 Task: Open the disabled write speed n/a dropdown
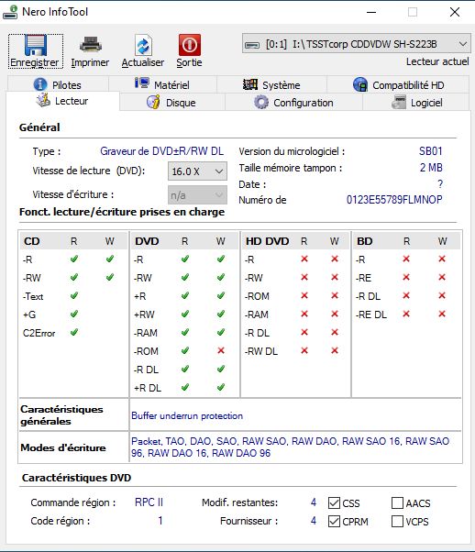click(197, 195)
